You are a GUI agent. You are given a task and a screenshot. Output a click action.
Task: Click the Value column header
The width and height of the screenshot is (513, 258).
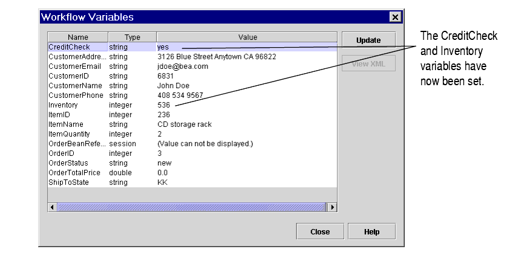click(247, 37)
